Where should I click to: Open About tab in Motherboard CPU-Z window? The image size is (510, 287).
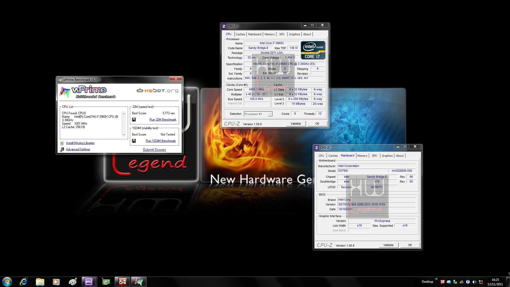400,156
